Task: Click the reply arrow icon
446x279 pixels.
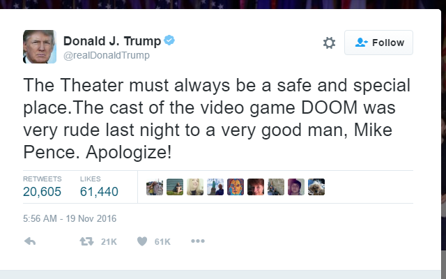Action: 30,241
